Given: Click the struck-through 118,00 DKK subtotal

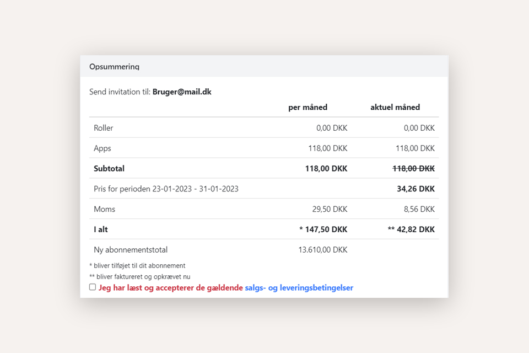Looking at the screenshot, I should tap(413, 169).
